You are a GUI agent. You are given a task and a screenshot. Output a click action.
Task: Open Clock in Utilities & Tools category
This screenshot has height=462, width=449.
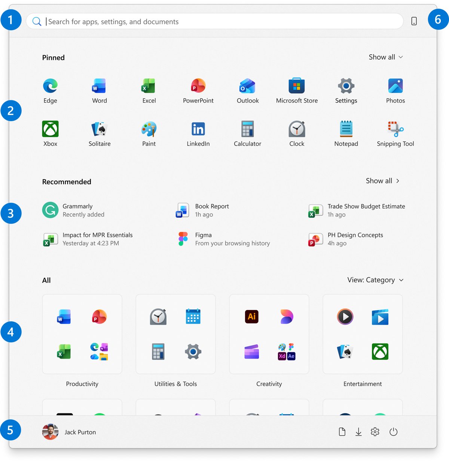pos(158,317)
